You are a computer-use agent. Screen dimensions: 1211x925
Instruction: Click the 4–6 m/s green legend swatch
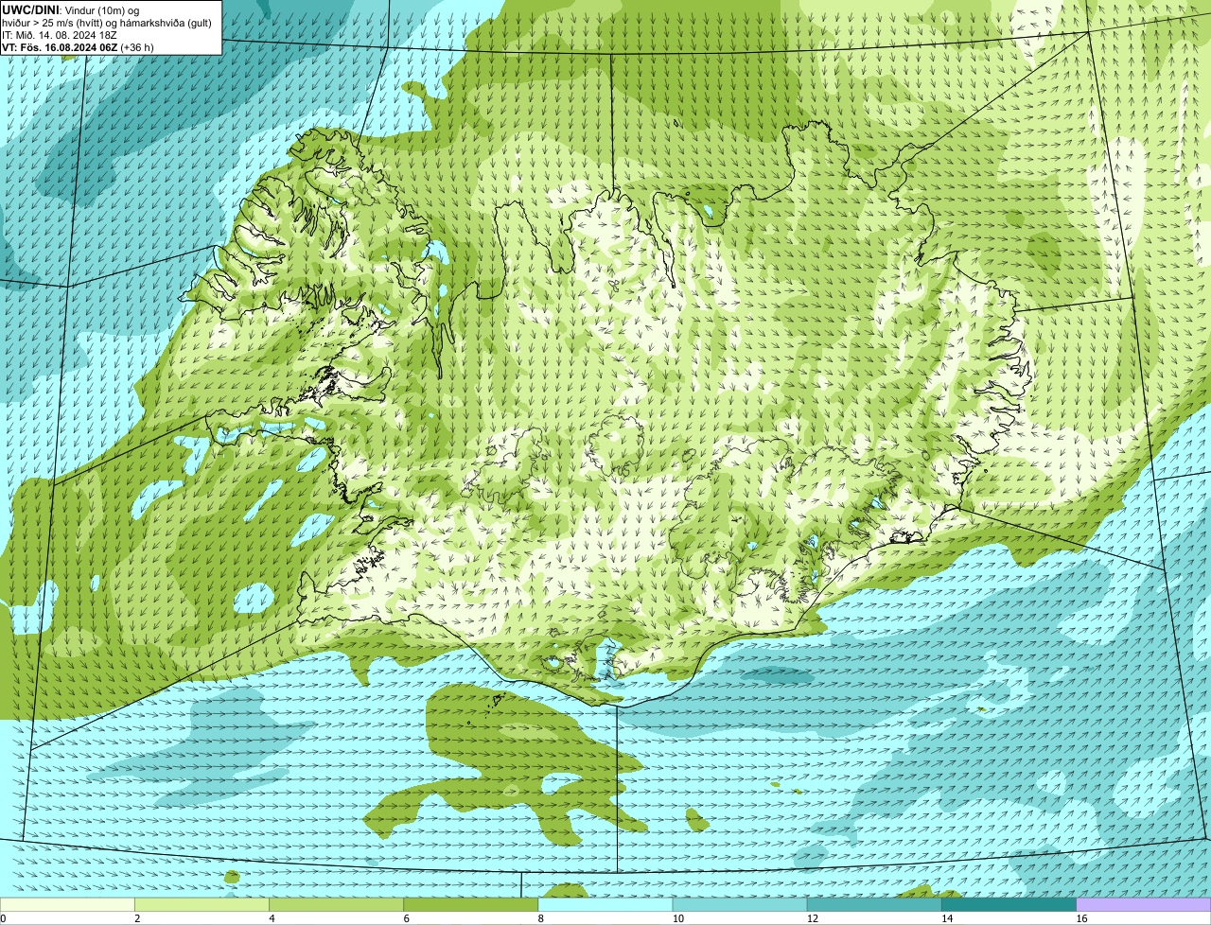pos(337,904)
